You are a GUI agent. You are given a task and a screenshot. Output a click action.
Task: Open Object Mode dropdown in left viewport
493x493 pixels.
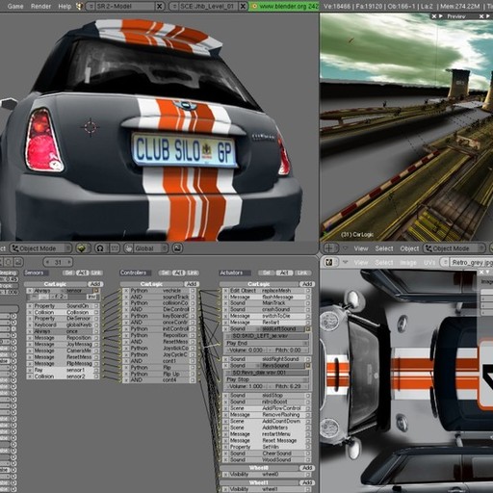[40, 248]
